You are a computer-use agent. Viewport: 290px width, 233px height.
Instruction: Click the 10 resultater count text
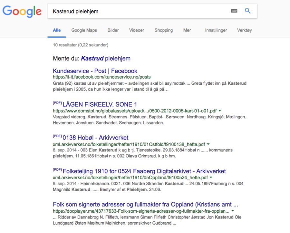coord(81,45)
